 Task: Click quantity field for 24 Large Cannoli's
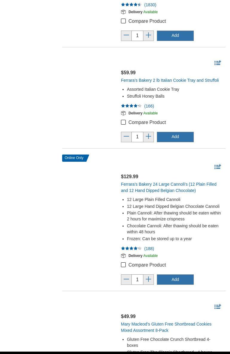tap(137, 279)
